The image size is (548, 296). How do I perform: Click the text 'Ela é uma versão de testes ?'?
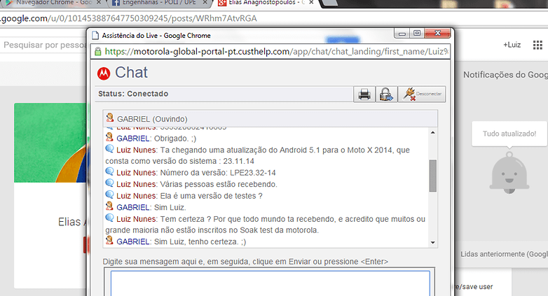211,196
